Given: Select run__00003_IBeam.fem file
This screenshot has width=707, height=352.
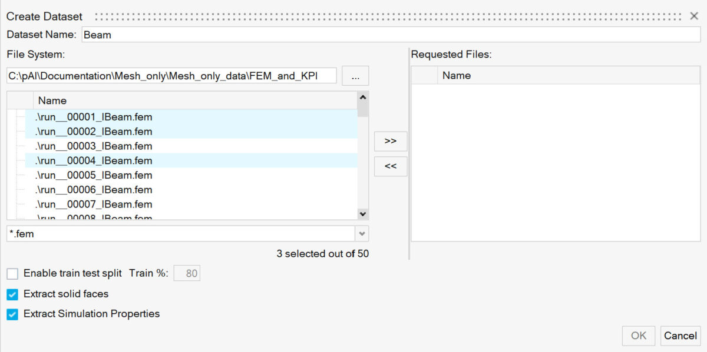Looking at the screenshot, I should click(x=94, y=146).
